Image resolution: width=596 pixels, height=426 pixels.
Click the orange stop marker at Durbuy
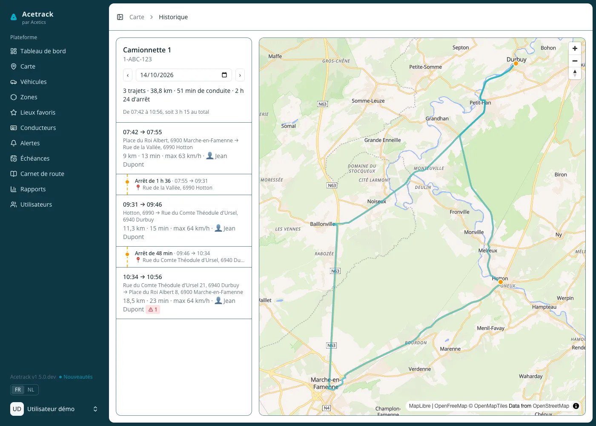point(516,63)
